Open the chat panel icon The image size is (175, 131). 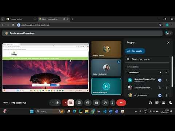click(x=157, y=103)
